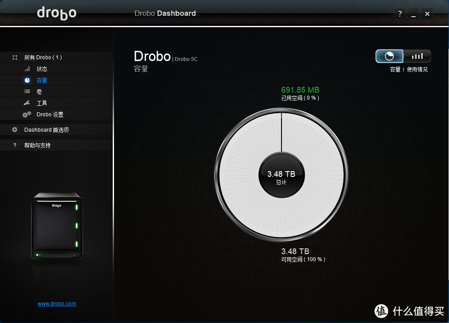Switch to pie chart capacity view

(389, 56)
